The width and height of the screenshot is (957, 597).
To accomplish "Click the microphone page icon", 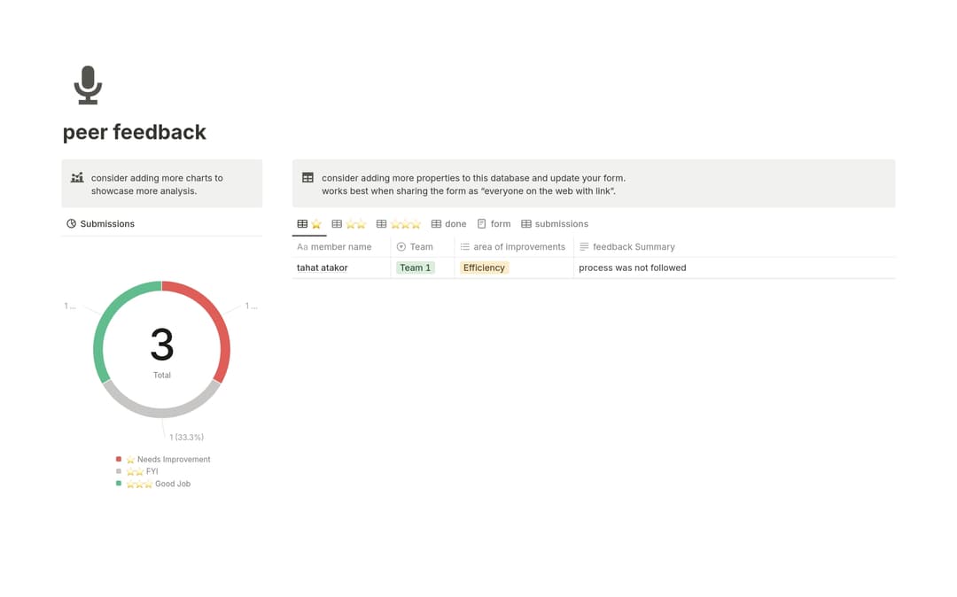I will pyautogui.click(x=88, y=84).
